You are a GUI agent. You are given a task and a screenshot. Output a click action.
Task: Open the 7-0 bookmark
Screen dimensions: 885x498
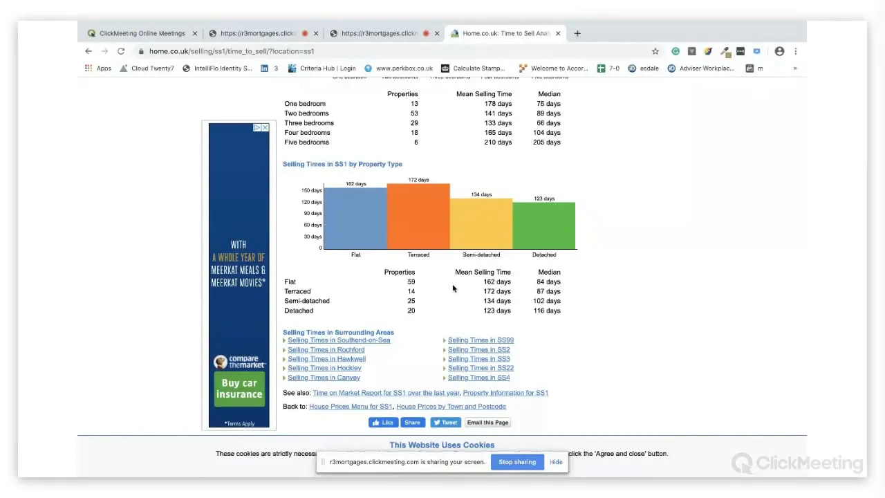[x=608, y=68]
